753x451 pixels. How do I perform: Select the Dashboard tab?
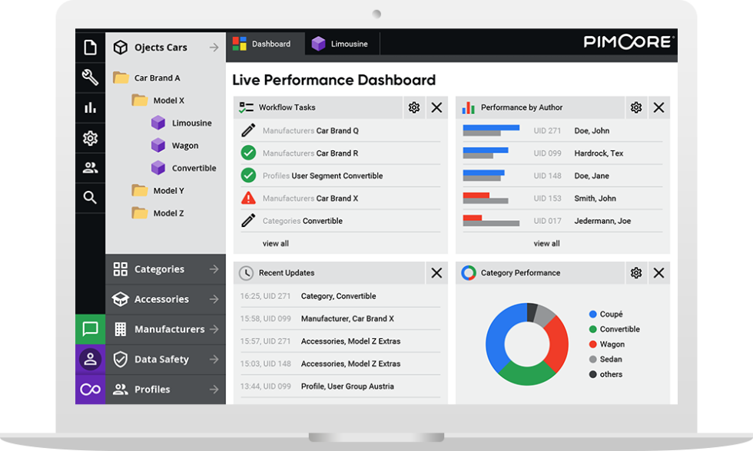264,44
